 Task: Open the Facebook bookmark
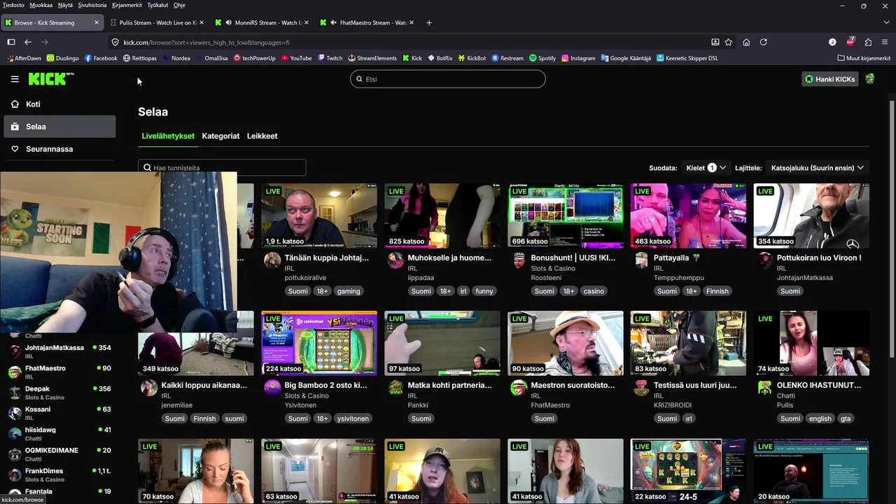pyautogui.click(x=101, y=58)
